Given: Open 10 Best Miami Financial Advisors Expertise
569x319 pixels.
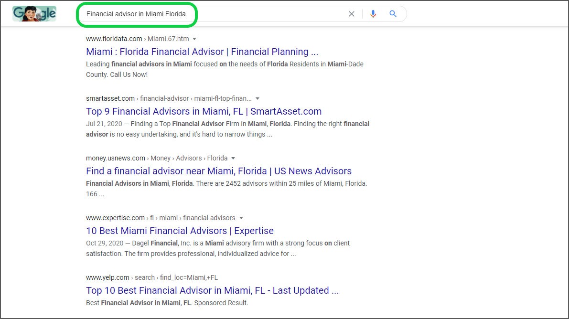Looking at the screenshot, I should pos(180,231).
